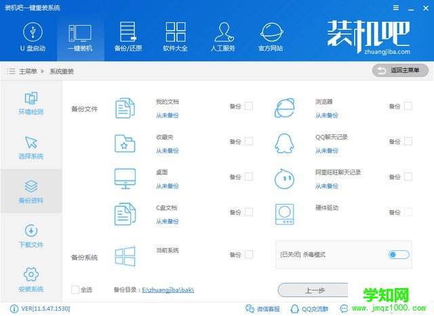
Task: Click 从未备份 under 我的文档
Action: click(167, 115)
